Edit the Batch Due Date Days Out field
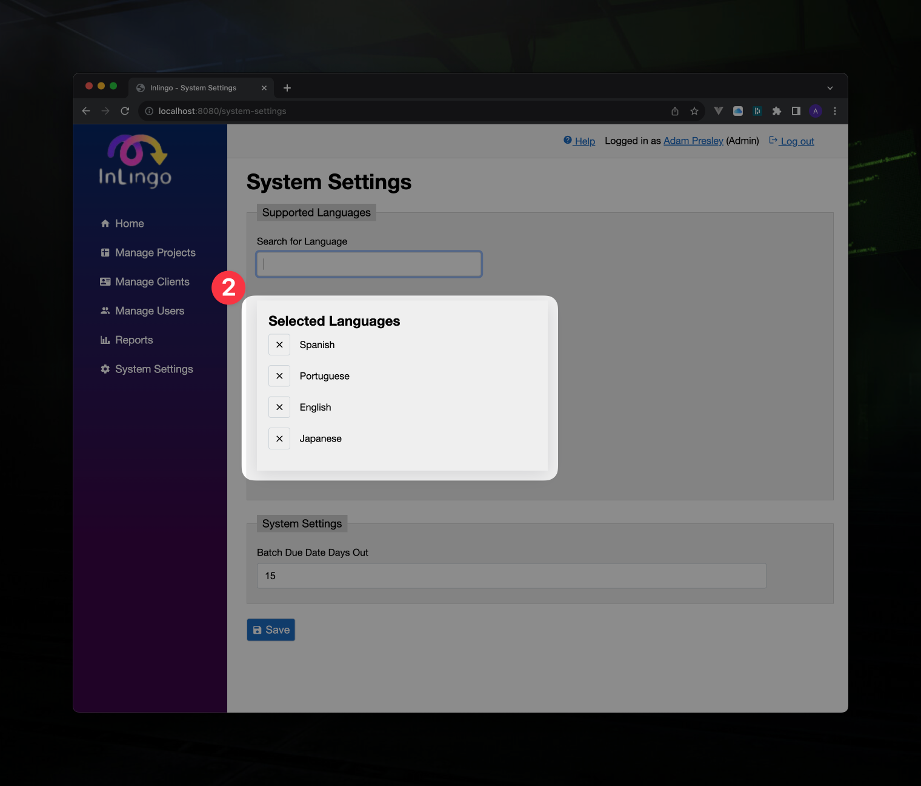Viewport: 921px width, 786px height. 511,576
